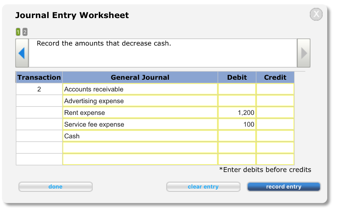Open the Cash account selector

140,136
